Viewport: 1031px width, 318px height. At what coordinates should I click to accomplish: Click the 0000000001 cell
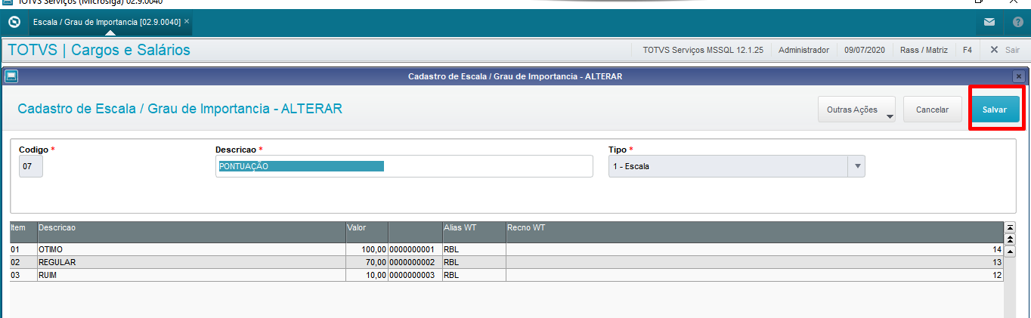[415, 249]
